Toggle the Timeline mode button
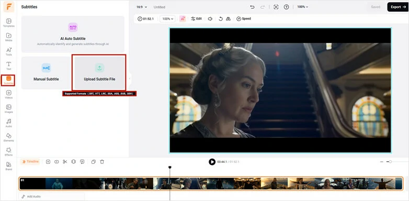 30,162
